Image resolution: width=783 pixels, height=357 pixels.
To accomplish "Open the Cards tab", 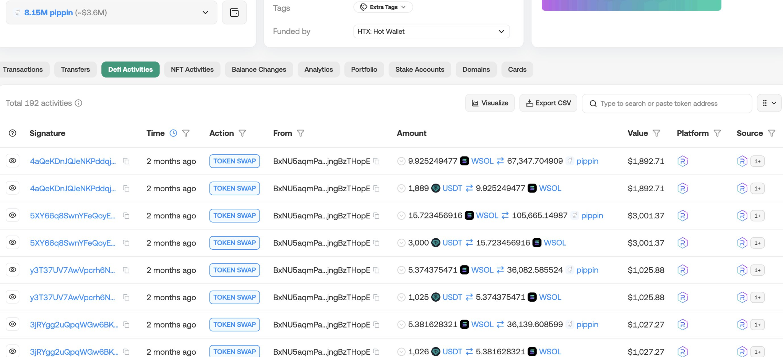I will point(517,69).
